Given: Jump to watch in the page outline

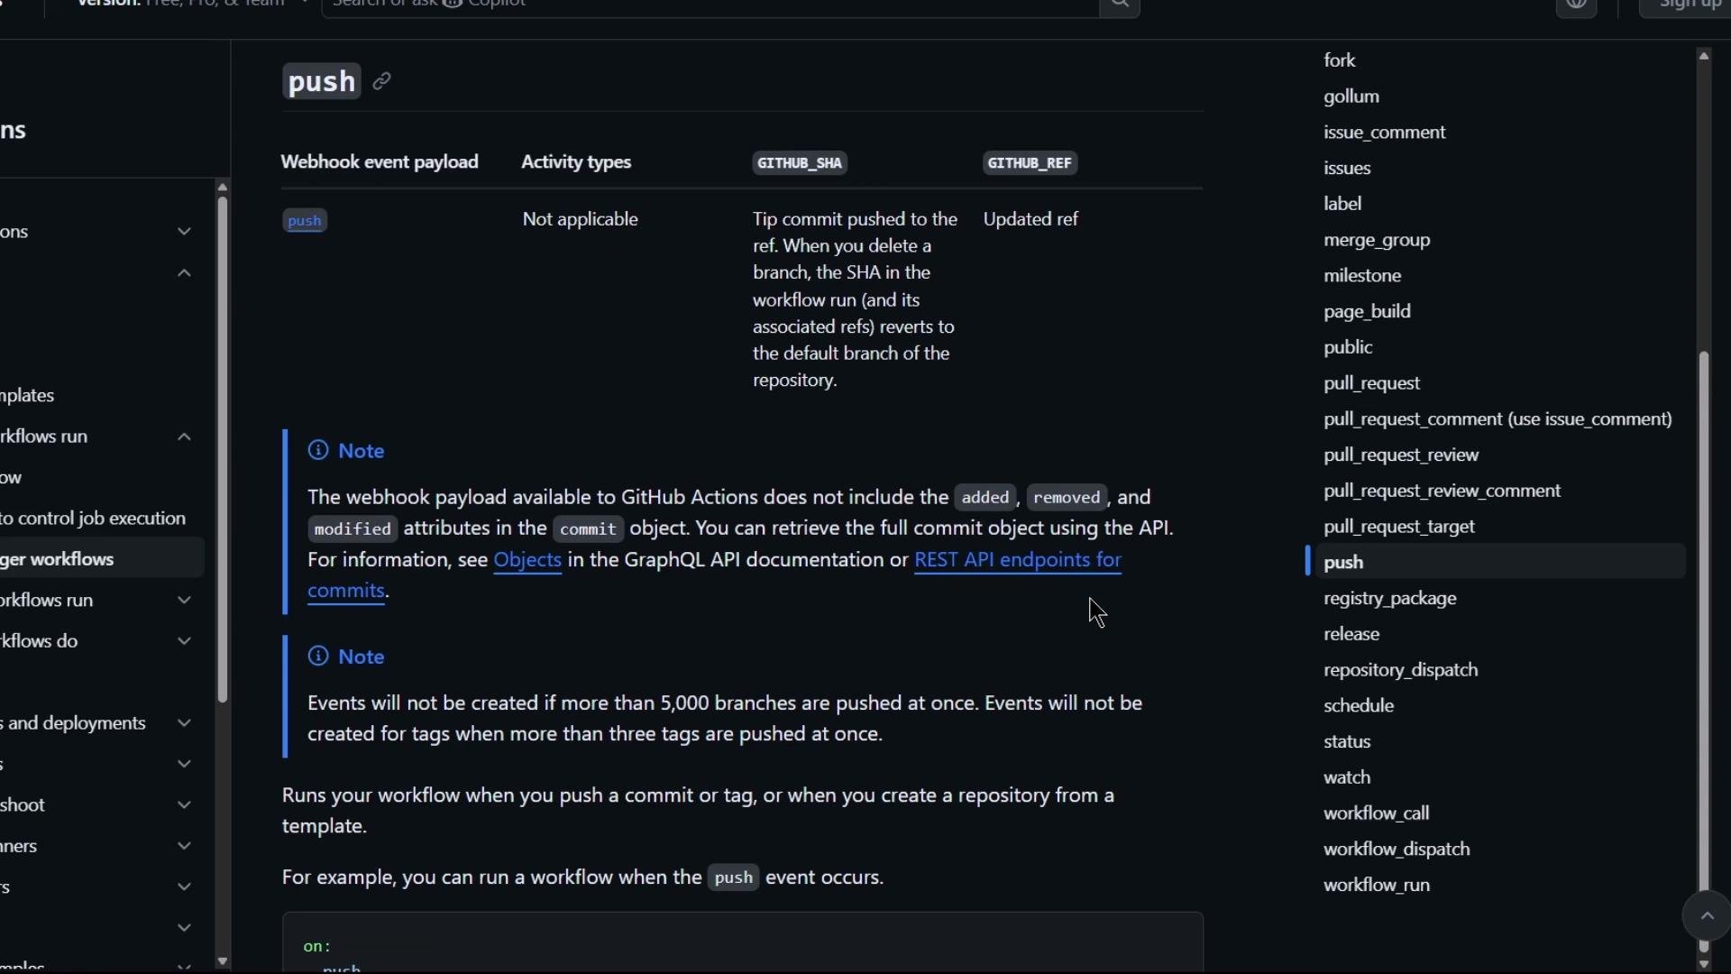Looking at the screenshot, I should 1347,777.
